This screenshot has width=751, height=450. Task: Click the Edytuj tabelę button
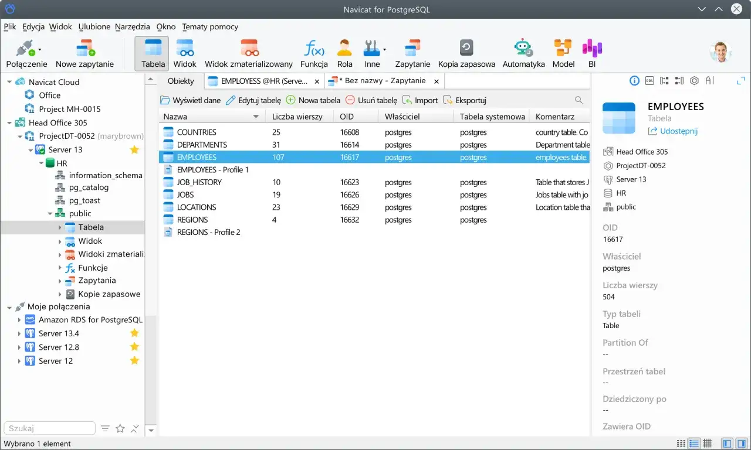click(x=253, y=100)
